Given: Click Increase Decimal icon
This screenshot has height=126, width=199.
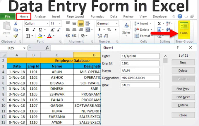Looking at the screenshot, I should [99, 36].
